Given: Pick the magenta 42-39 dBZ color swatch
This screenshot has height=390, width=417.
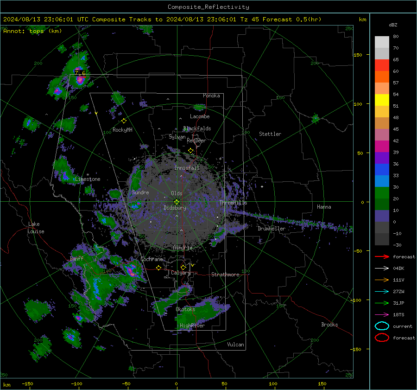Looking at the screenshot, I should click(382, 147).
